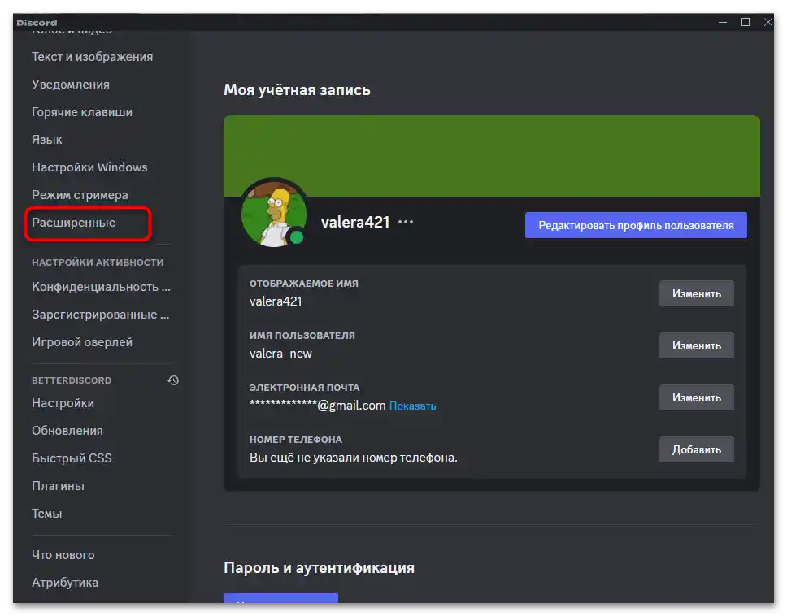
Task: Open Уведомления settings section
Action: (71, 85)
